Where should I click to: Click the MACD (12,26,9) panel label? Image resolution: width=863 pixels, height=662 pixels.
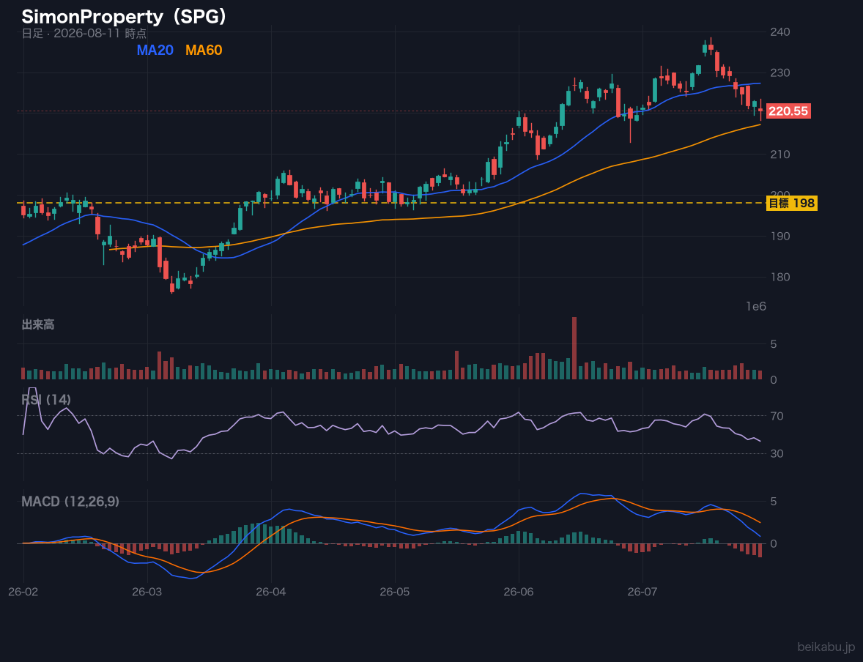pos(70,502)
